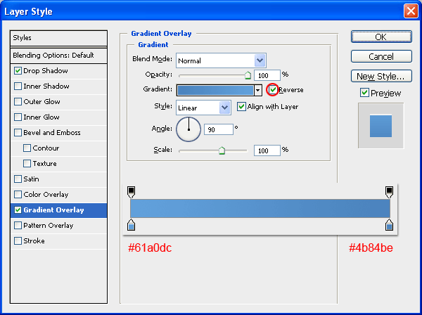Confirm with the OK button
The height and width of the screenshot is (315, 422).
pyautogui.click(x=381, y=37)
